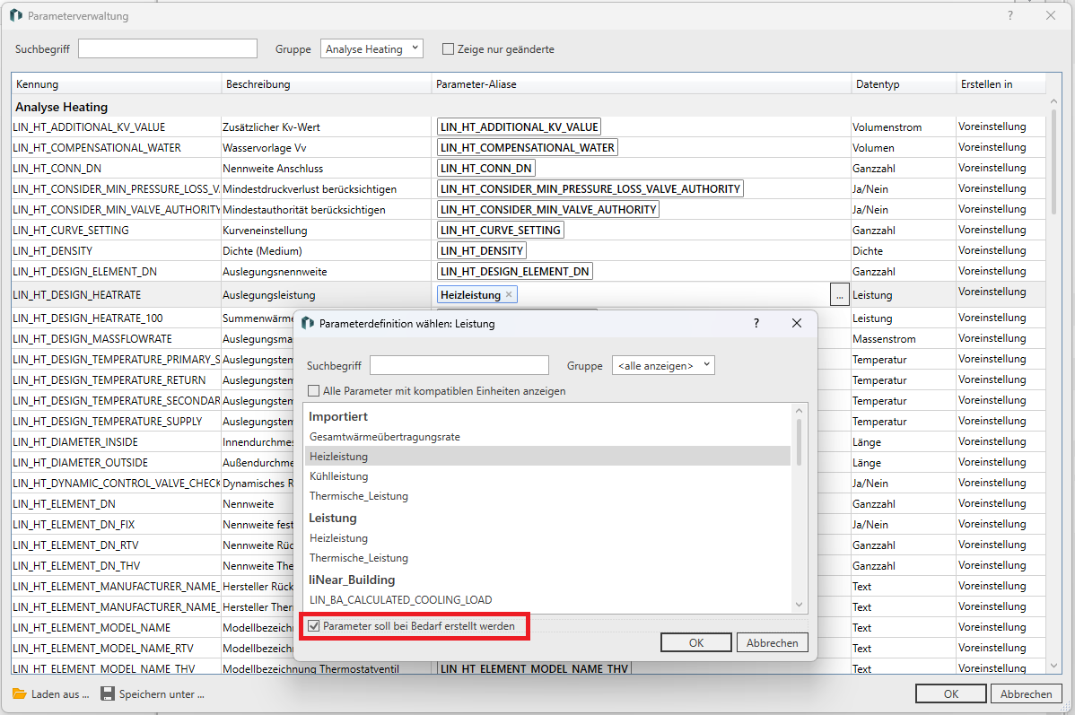Expand the <alle anzeigen> group dropdown

(663, 365)
